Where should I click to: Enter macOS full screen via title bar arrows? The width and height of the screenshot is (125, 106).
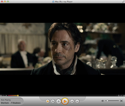pos(123,2)
